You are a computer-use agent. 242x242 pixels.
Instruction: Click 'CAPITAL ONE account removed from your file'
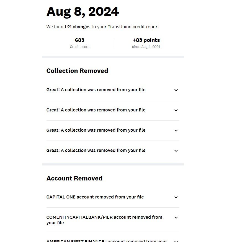95,197
